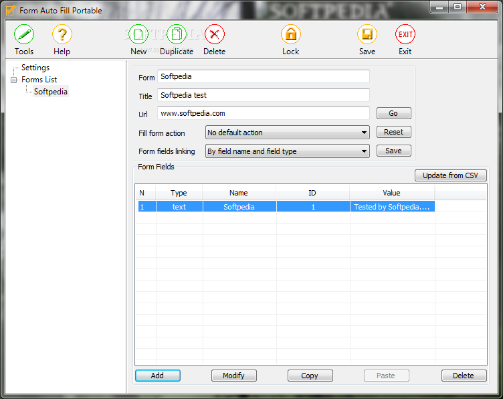Create a new form with New icon
Viewport: 503px width, 399px height.
click(138, 34)
